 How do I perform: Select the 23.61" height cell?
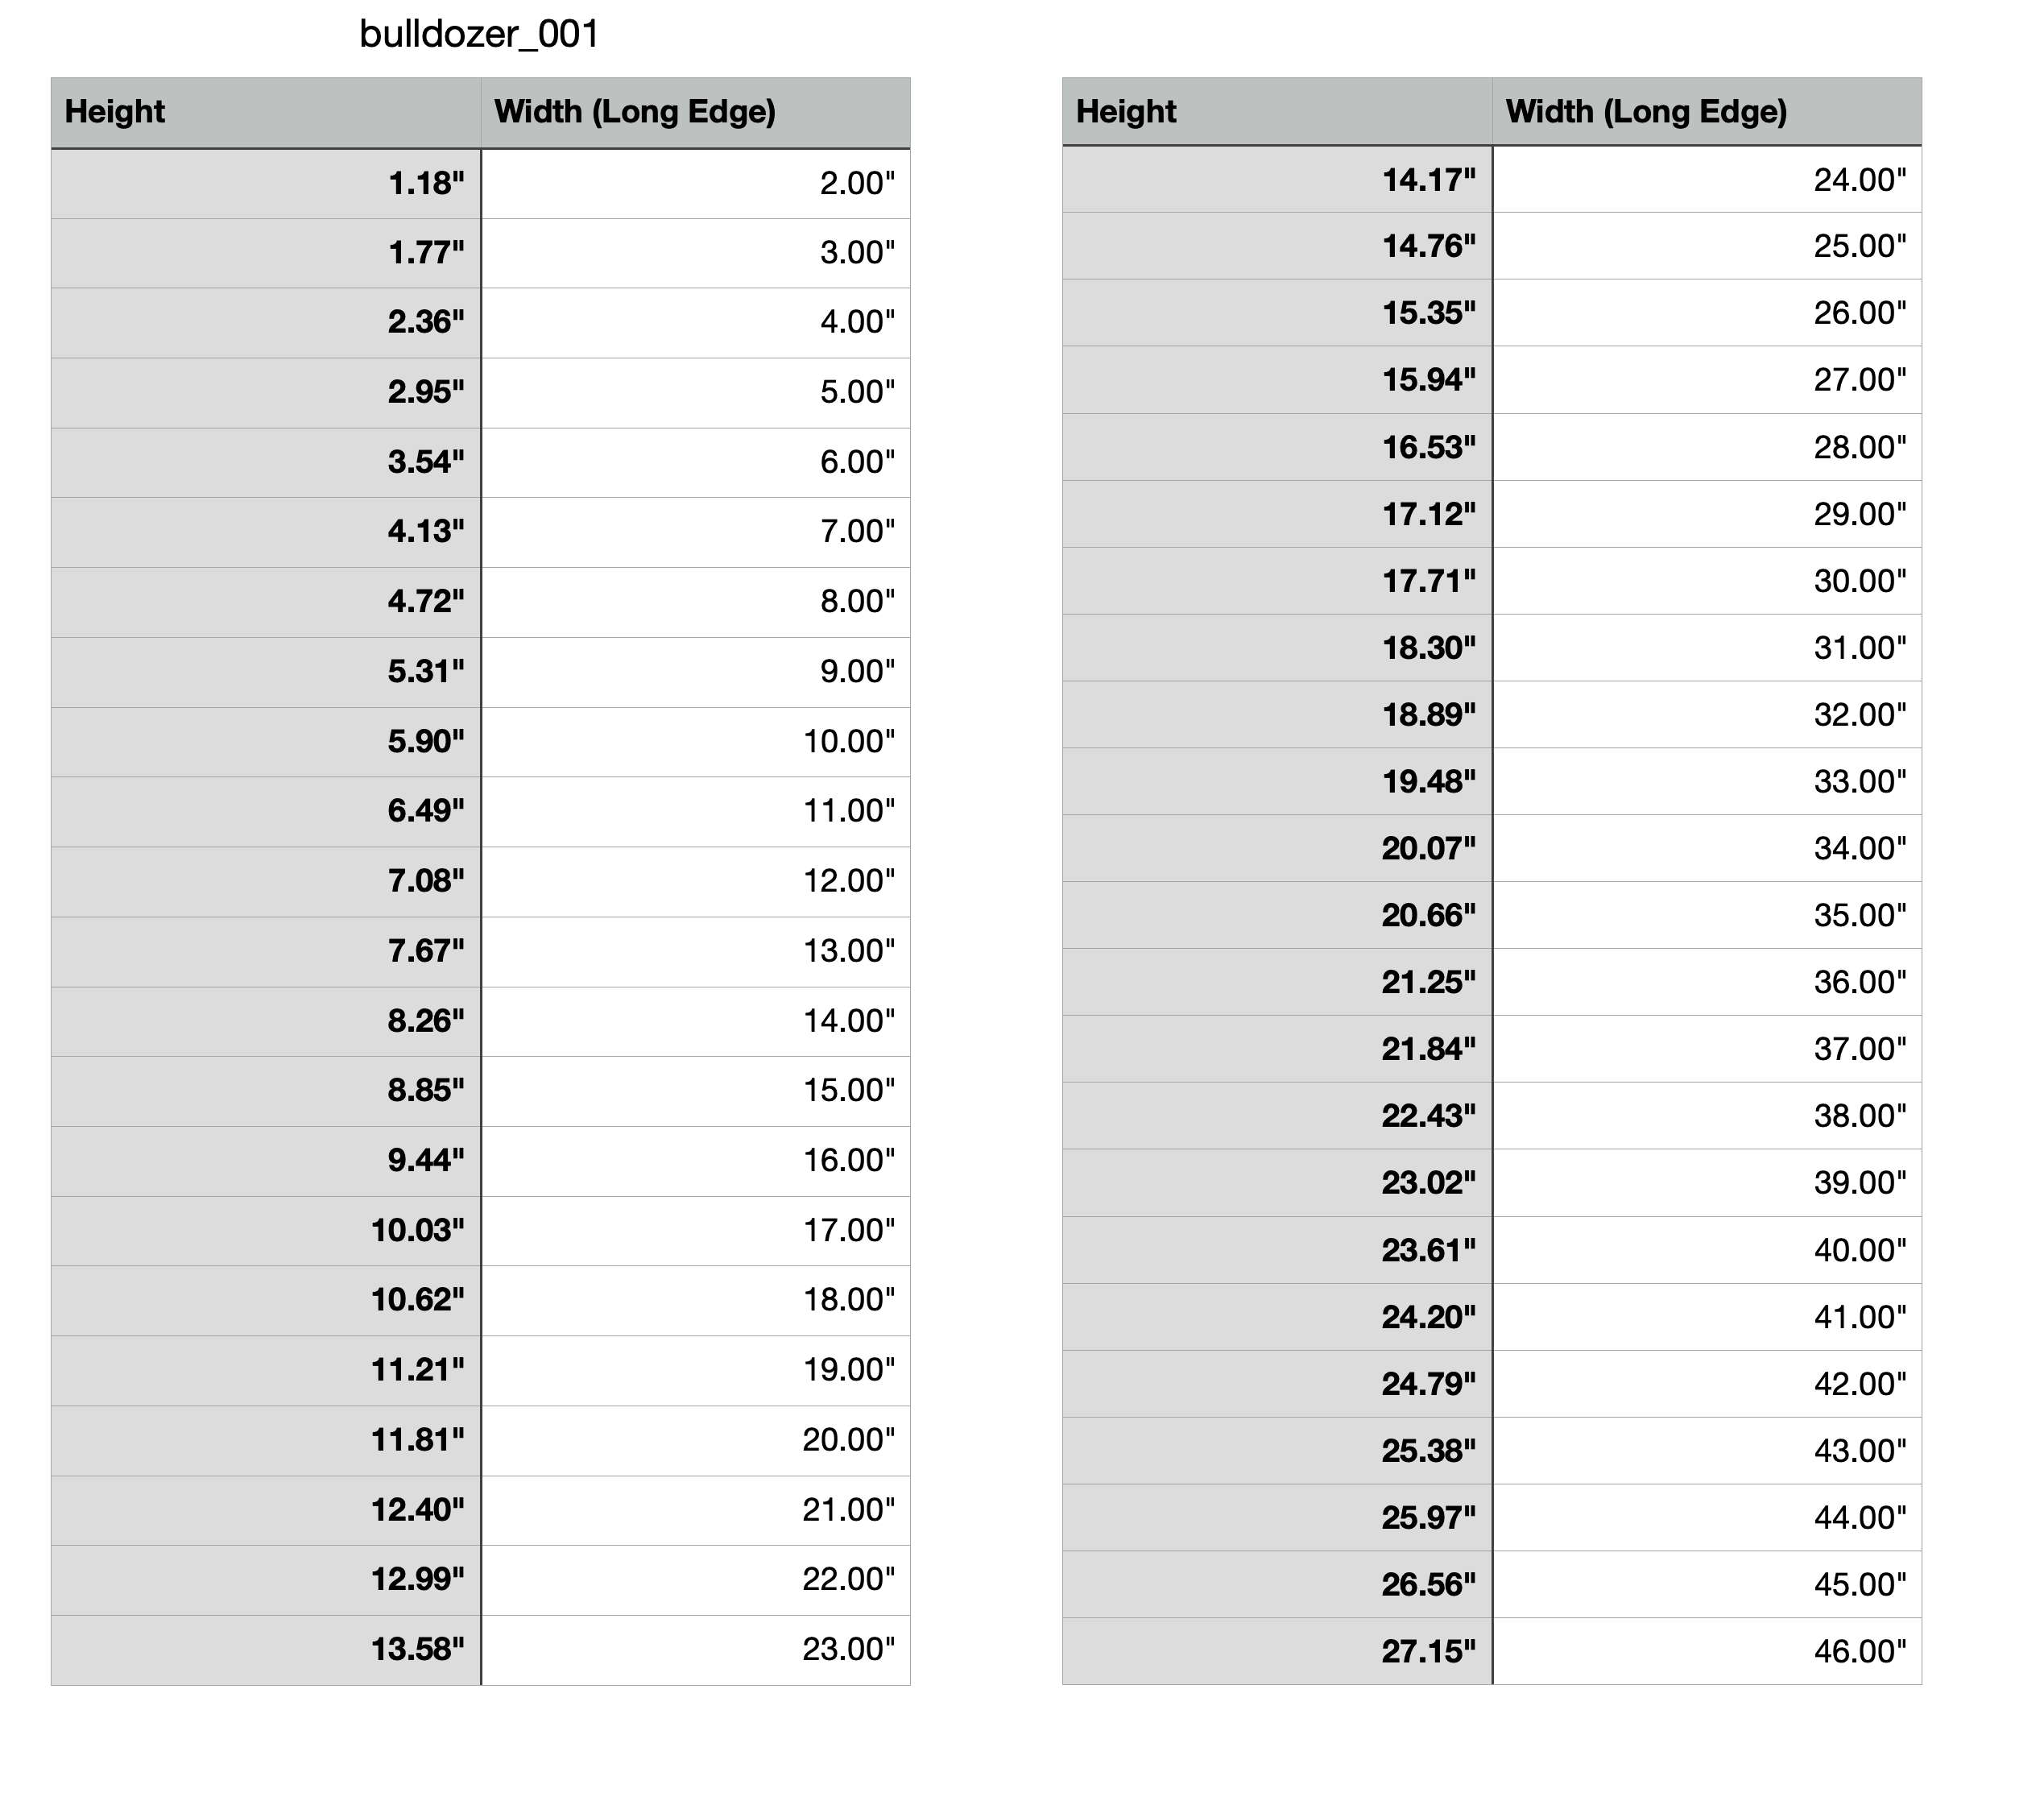1428,1250
